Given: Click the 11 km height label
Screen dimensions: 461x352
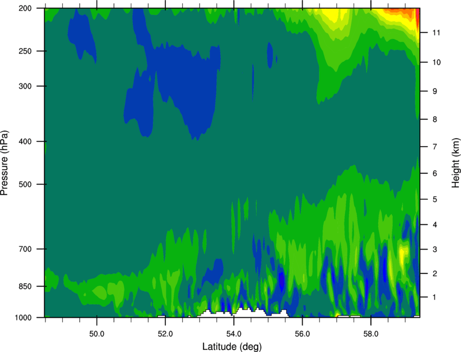Looking at the screenshot, I should (437, 32).
